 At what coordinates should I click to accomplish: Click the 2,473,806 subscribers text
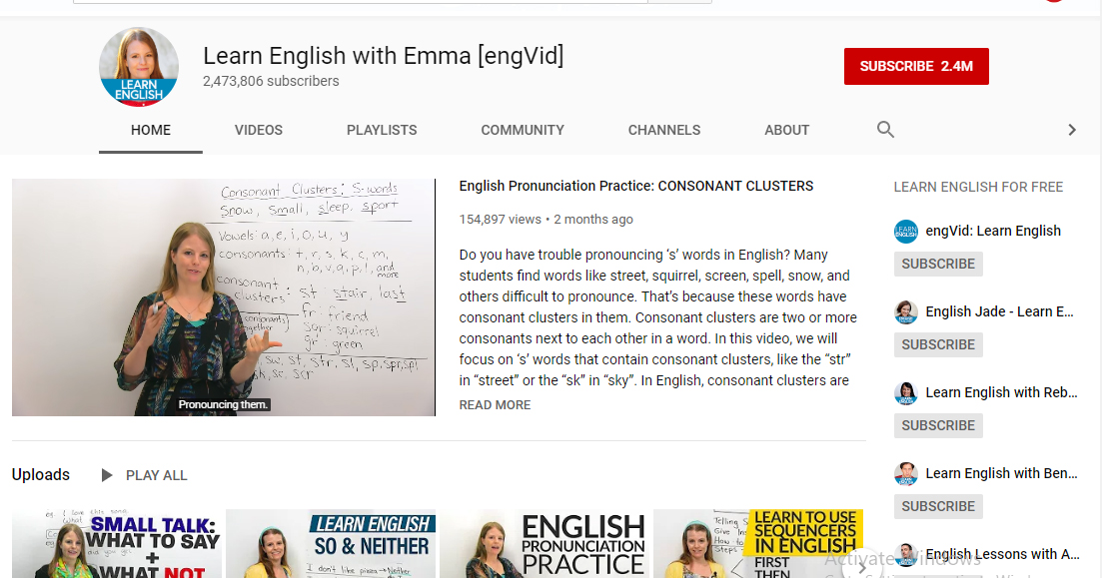tap(271, 81)
